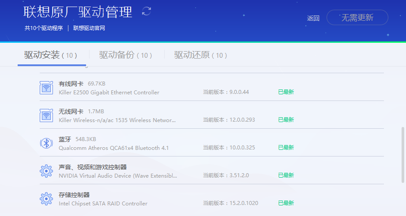Open the 驱动备份 tab

click(x=126, y=55)
